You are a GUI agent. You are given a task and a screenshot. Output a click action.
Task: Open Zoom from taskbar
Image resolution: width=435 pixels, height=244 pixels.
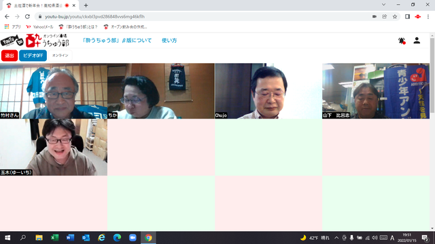pyautogui.click(x=133, y=238)
